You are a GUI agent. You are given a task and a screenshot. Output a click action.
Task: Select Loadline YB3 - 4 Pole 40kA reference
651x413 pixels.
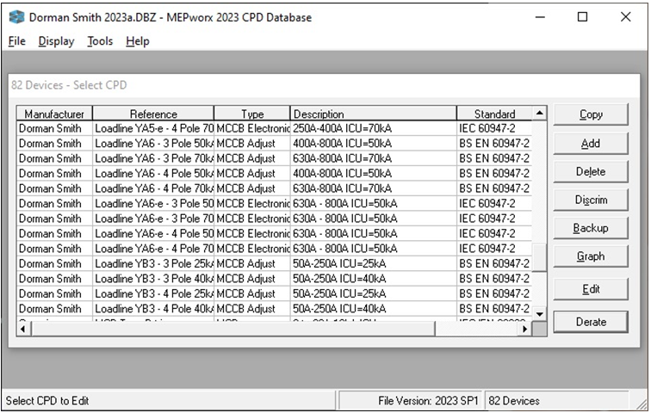tap(153, 309)
